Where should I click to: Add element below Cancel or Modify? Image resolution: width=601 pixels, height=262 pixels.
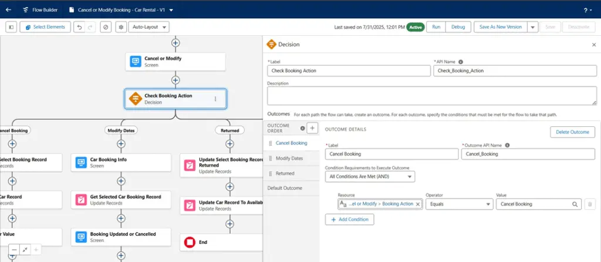[x=175, y=80]
